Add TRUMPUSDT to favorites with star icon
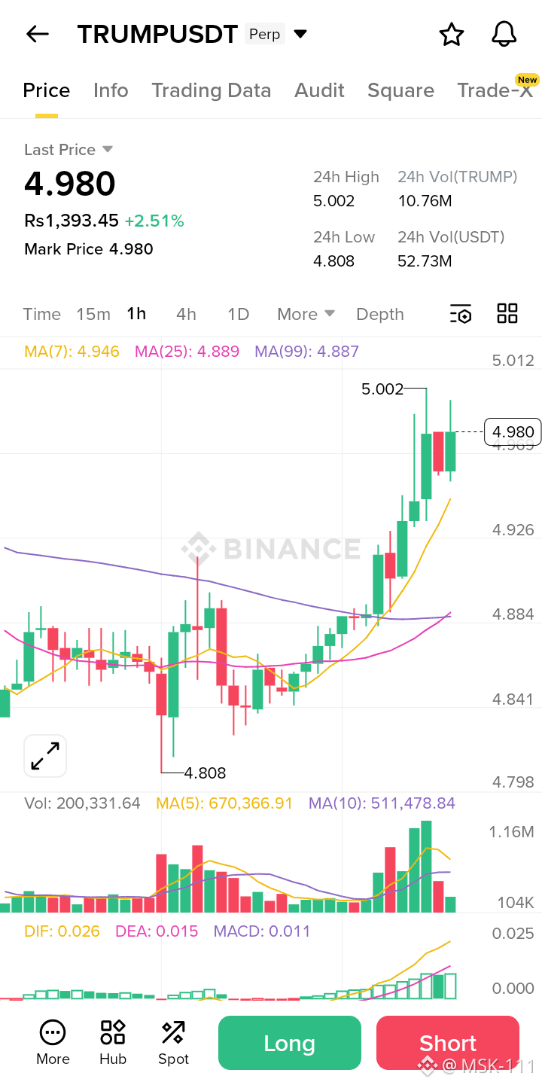The image size is (542, 1085). pos(452,34)
